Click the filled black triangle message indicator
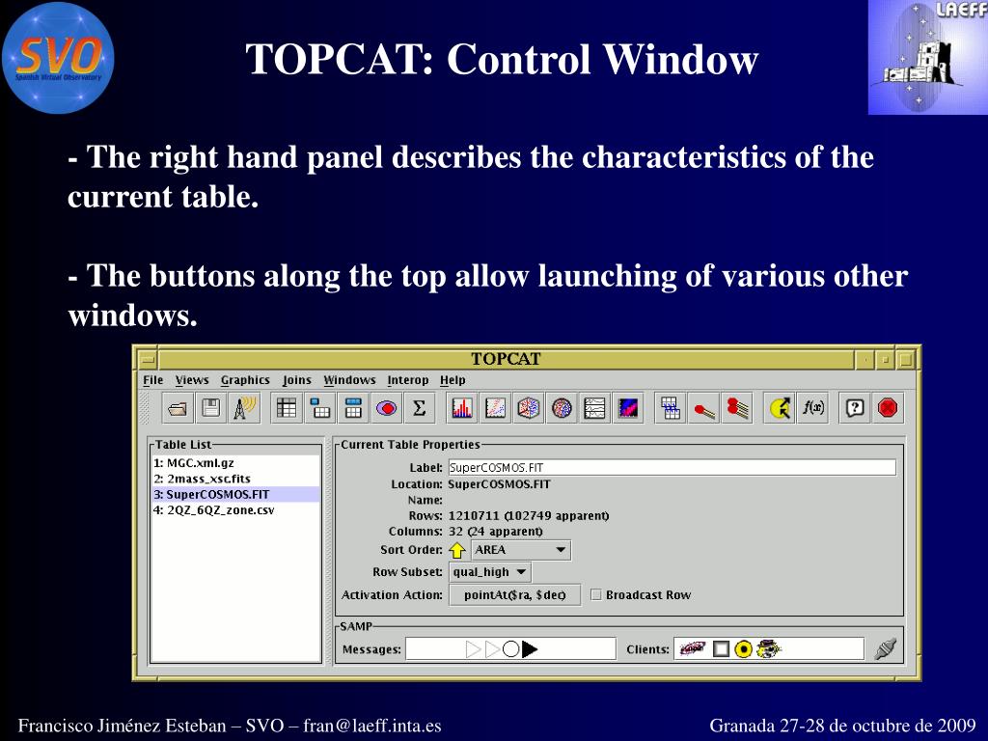988x741 pixels. point(530,649)
